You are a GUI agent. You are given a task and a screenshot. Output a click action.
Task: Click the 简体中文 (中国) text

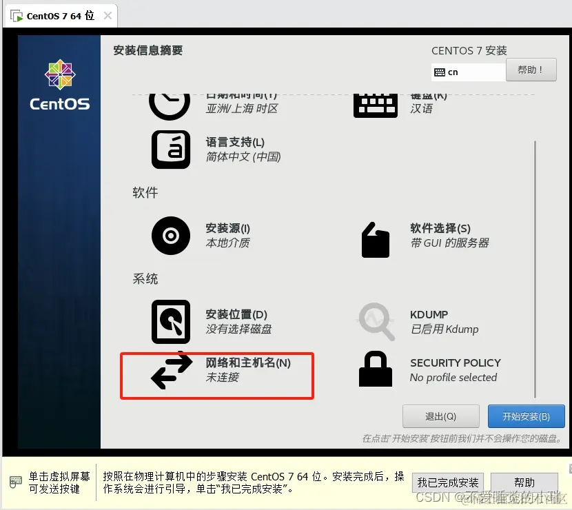[243, 157]
